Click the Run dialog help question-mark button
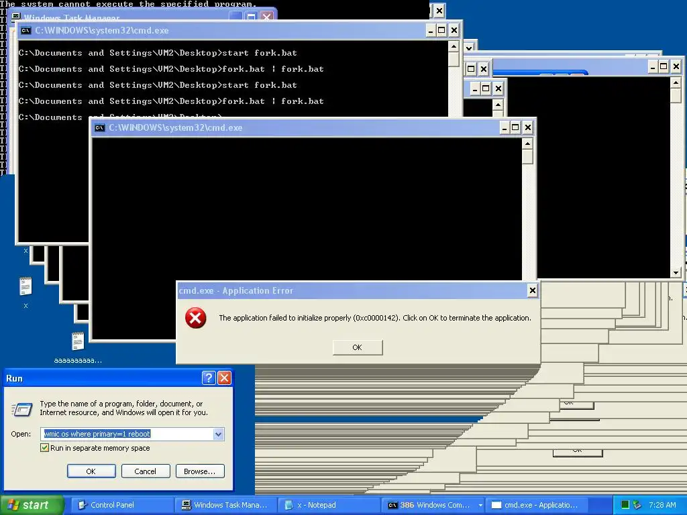 pyautogui.click(x=209, y=378)
